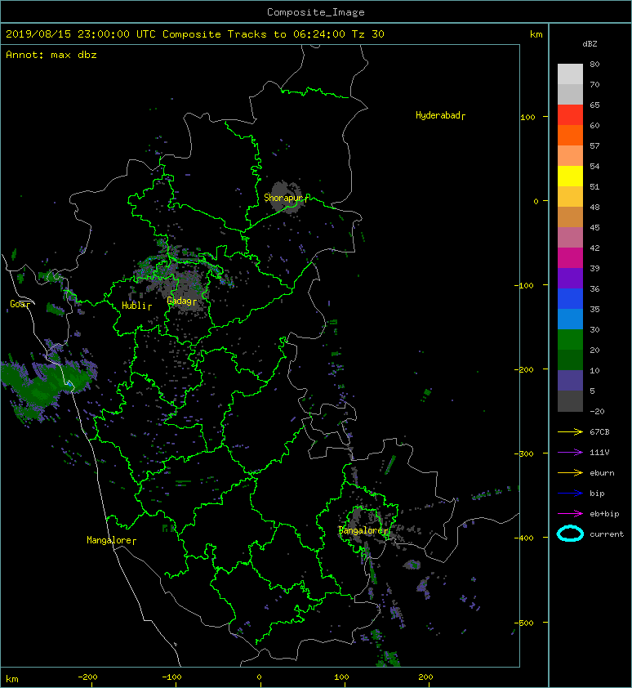Click the 0 tick on horizontal axis
Image resolution: width=632 pixels, height=688 pixels.
point(259,677)
